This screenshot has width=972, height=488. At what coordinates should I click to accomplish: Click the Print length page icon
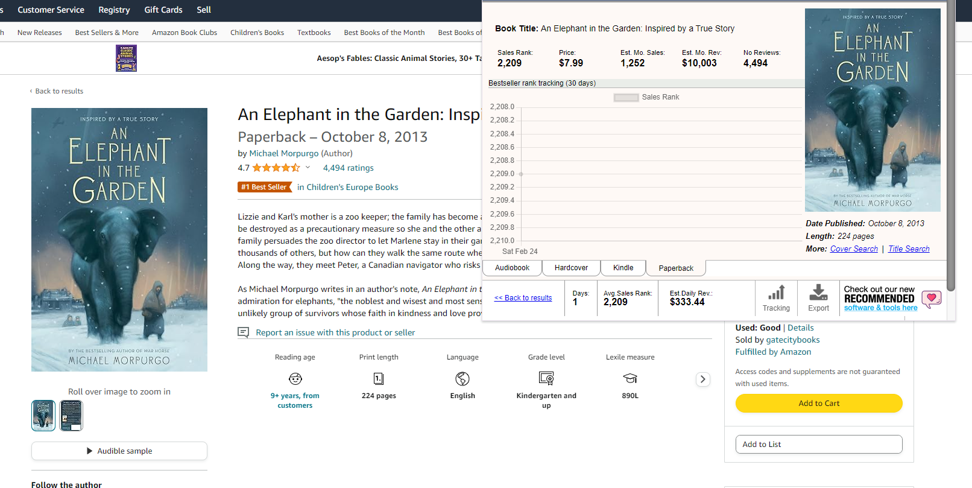(379, 379)
